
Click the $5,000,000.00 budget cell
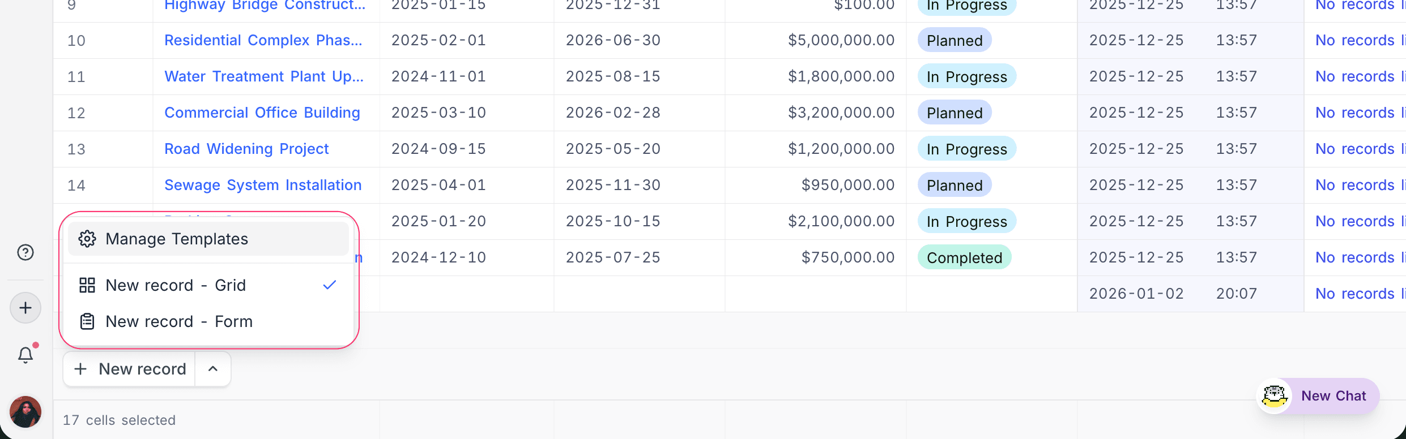pos(841,40)
